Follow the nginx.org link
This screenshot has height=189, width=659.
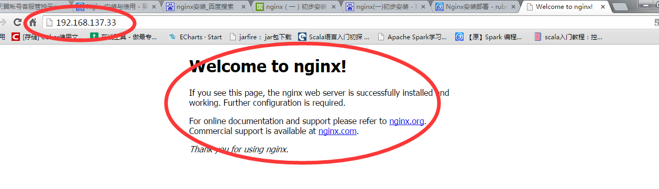[x=407, y=121]
